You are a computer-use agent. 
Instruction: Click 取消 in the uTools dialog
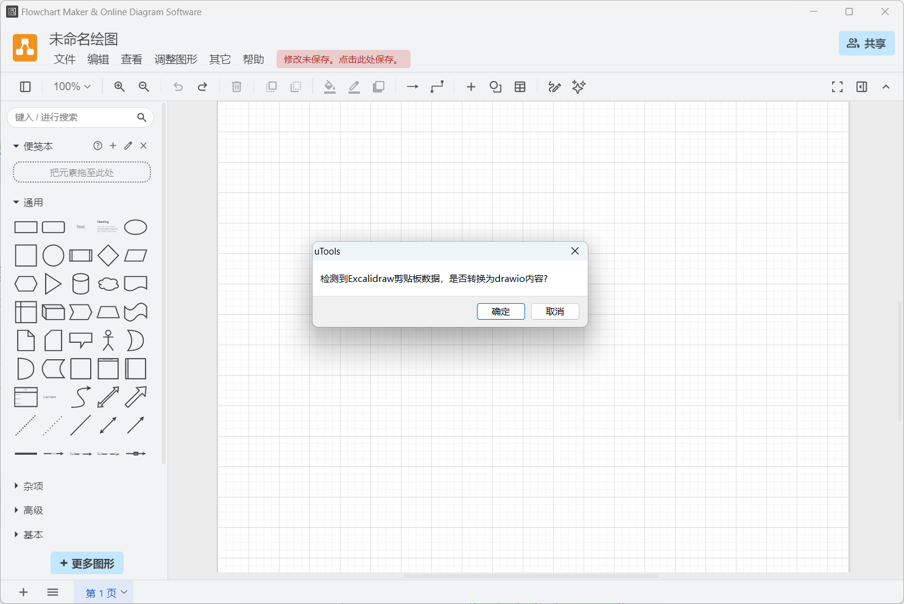click(554, 311)
